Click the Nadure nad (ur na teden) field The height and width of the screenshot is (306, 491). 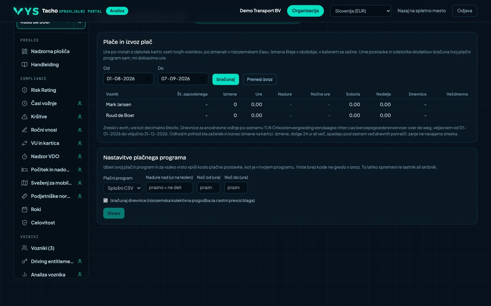click(x=169, y=188)
